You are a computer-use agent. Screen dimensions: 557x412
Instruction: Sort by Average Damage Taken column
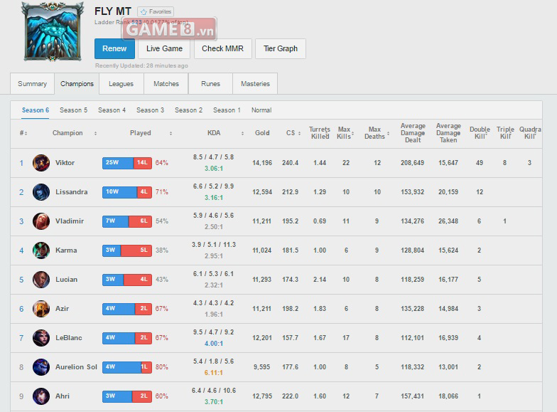pos(448,133)
